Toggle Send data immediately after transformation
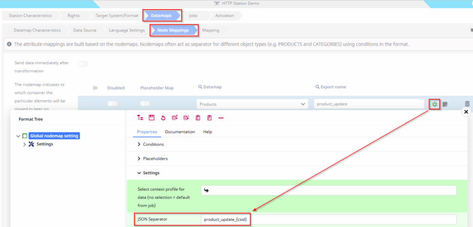473x227 pixels. tap(83, 64)
